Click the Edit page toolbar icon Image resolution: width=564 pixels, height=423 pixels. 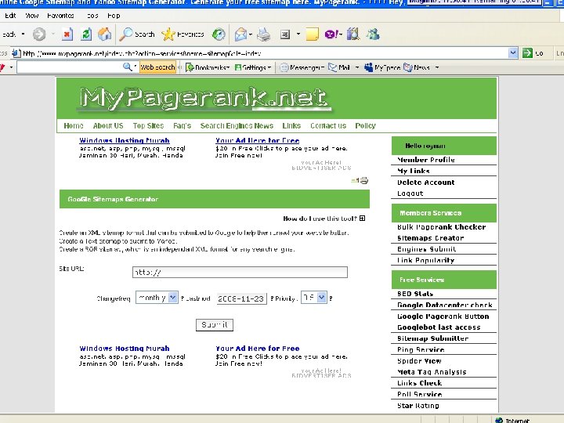(x=285, y=34)
